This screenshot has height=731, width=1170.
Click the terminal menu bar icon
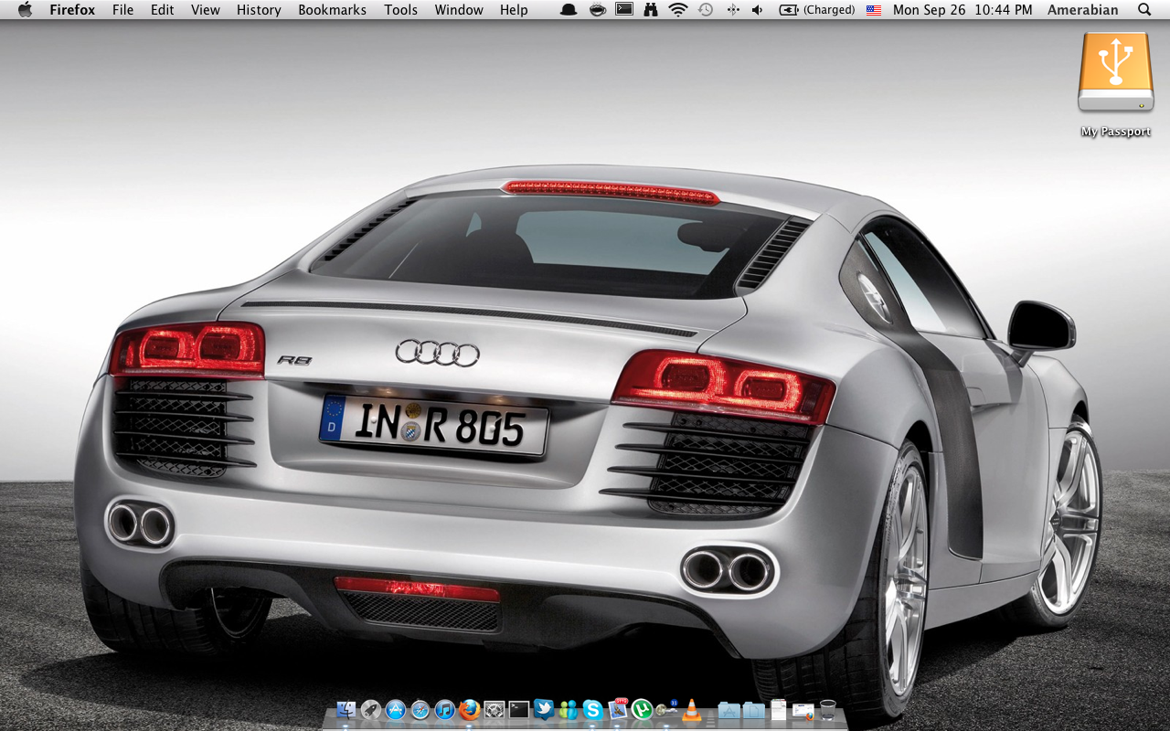tap(623, 10)
